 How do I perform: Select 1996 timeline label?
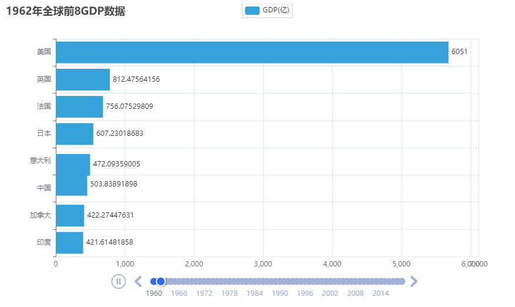305,293
